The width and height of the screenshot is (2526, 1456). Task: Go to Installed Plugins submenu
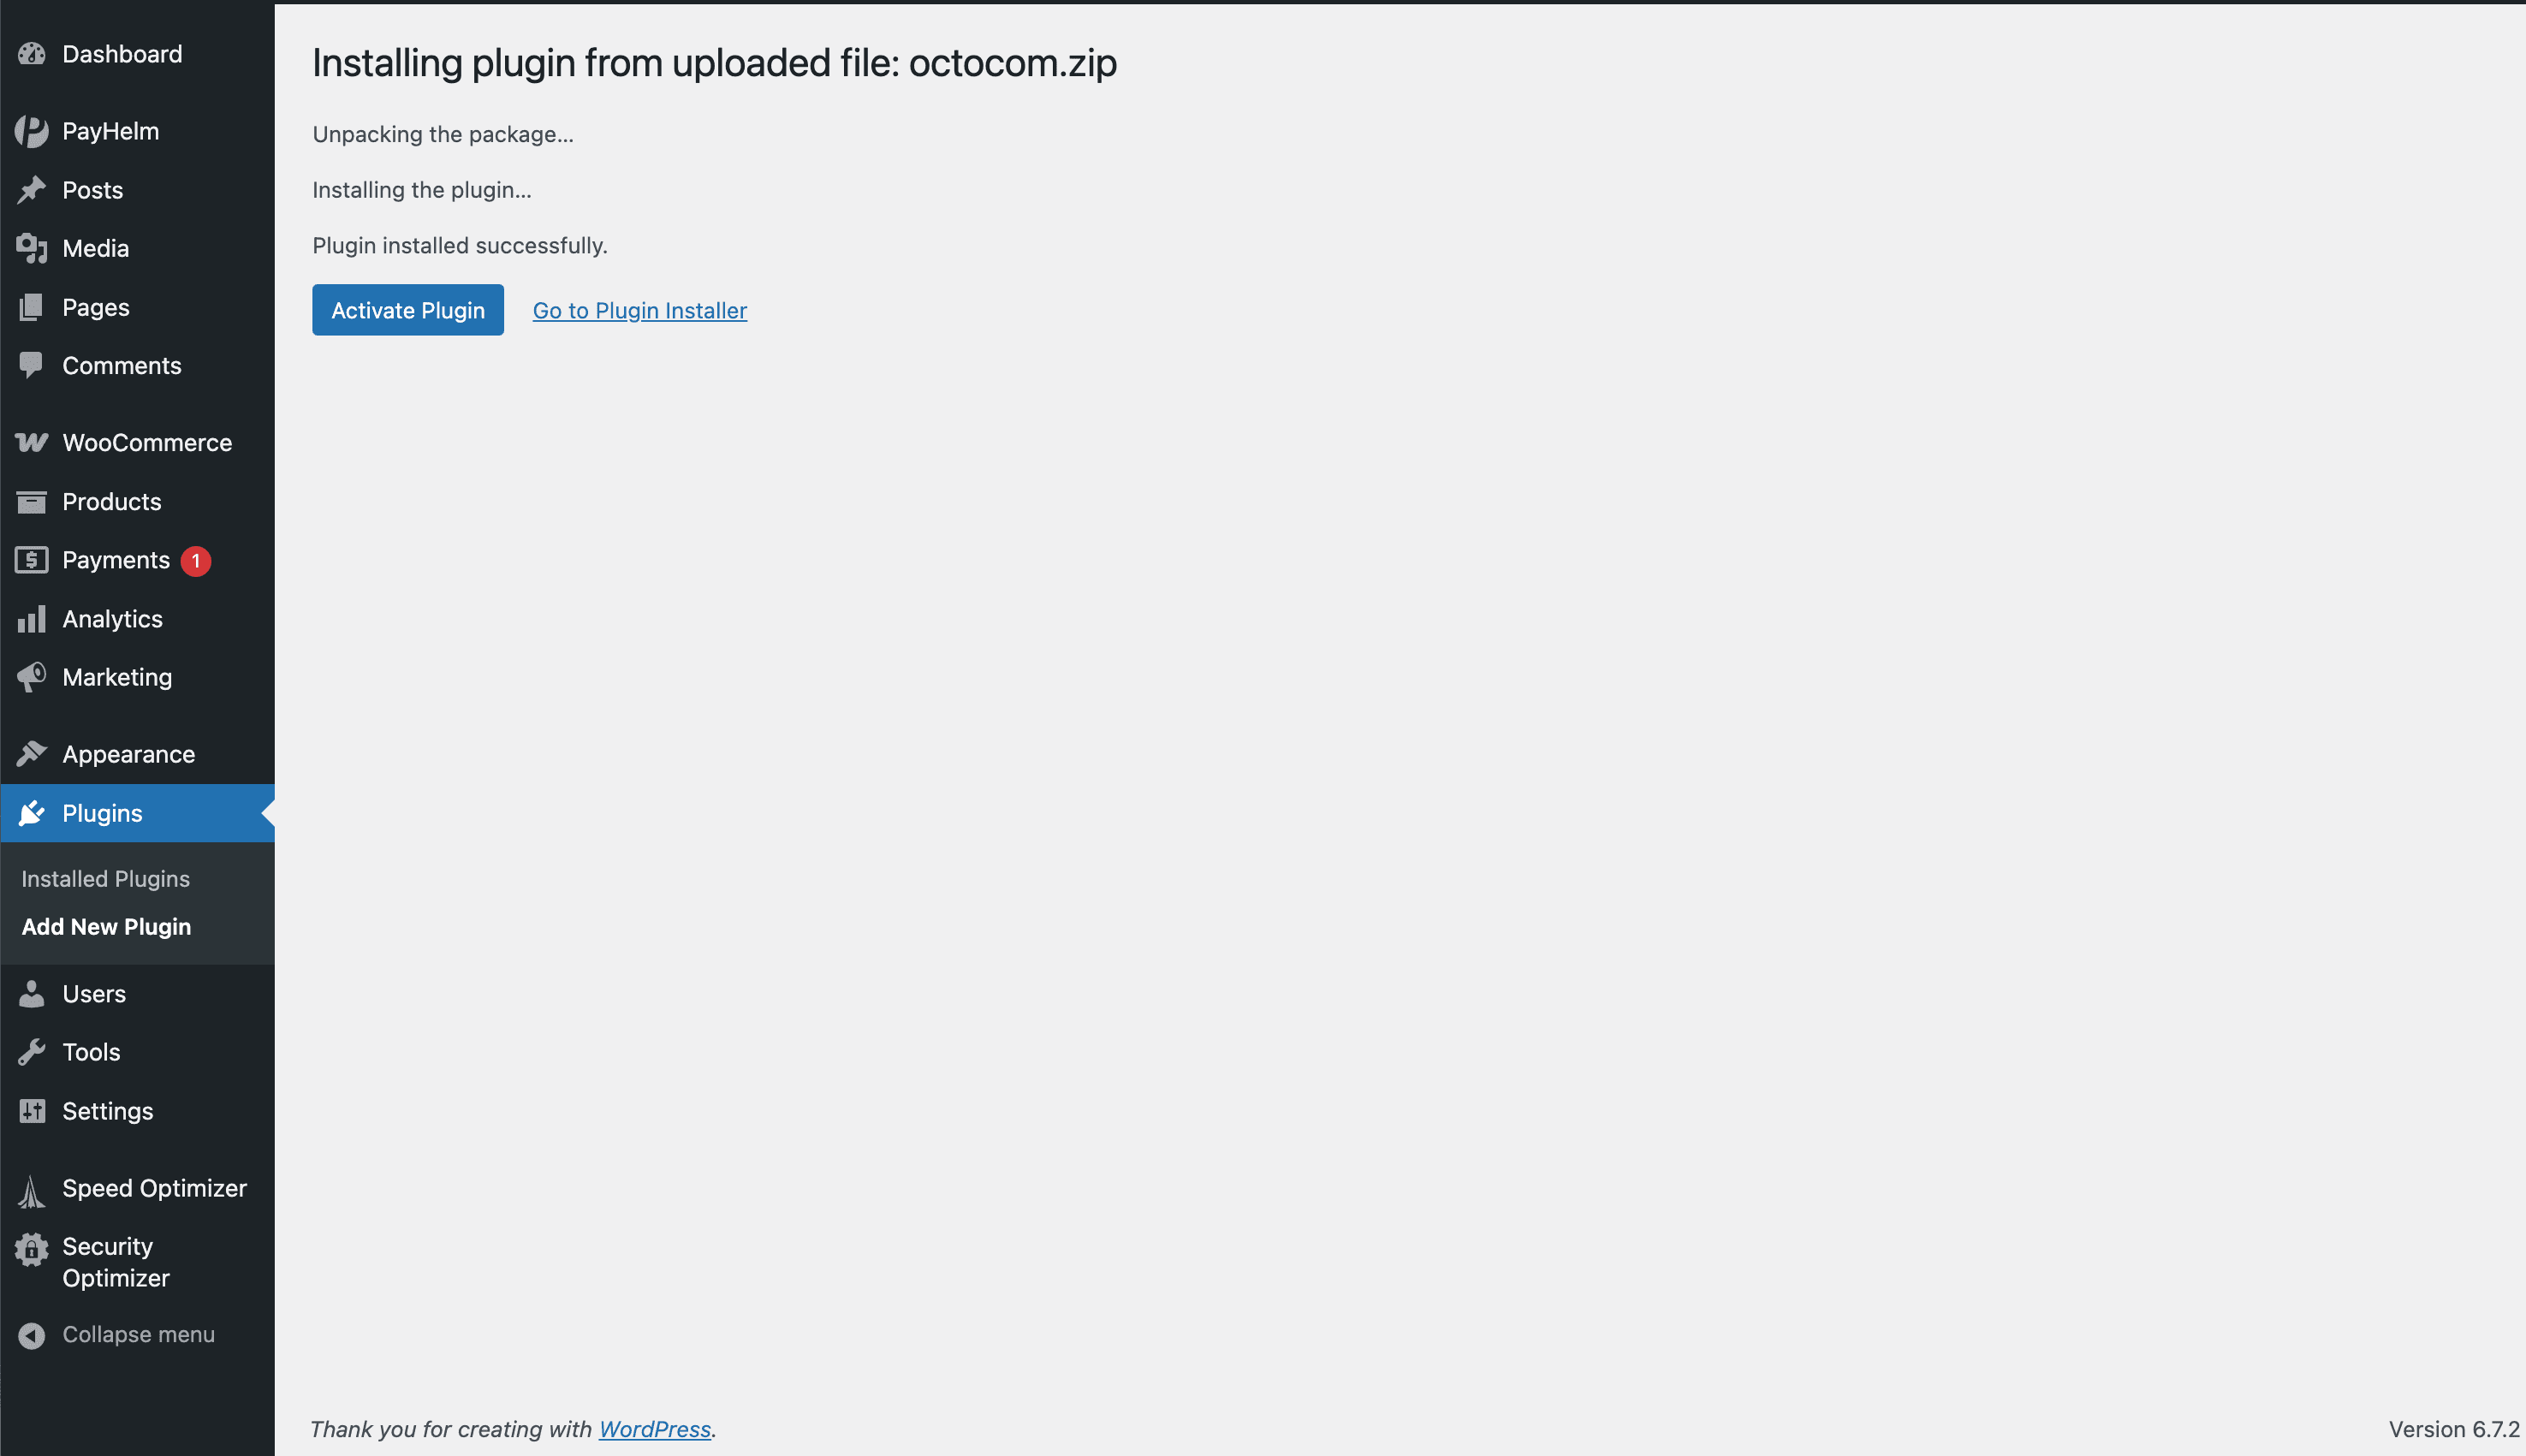[x=105, y=879]
